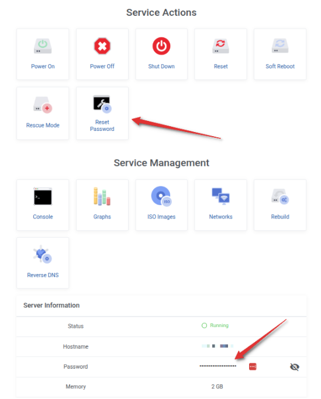Click the Reset Password wrench icon

[102, 104]
